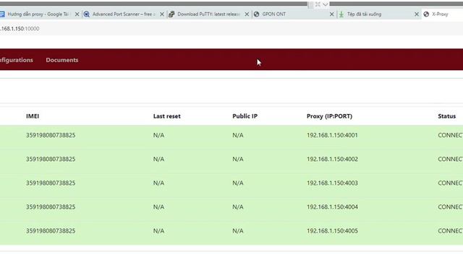The width and height of the screenshot is (463, 260).
Task: Click the Status column header
Action: [447, 116]
